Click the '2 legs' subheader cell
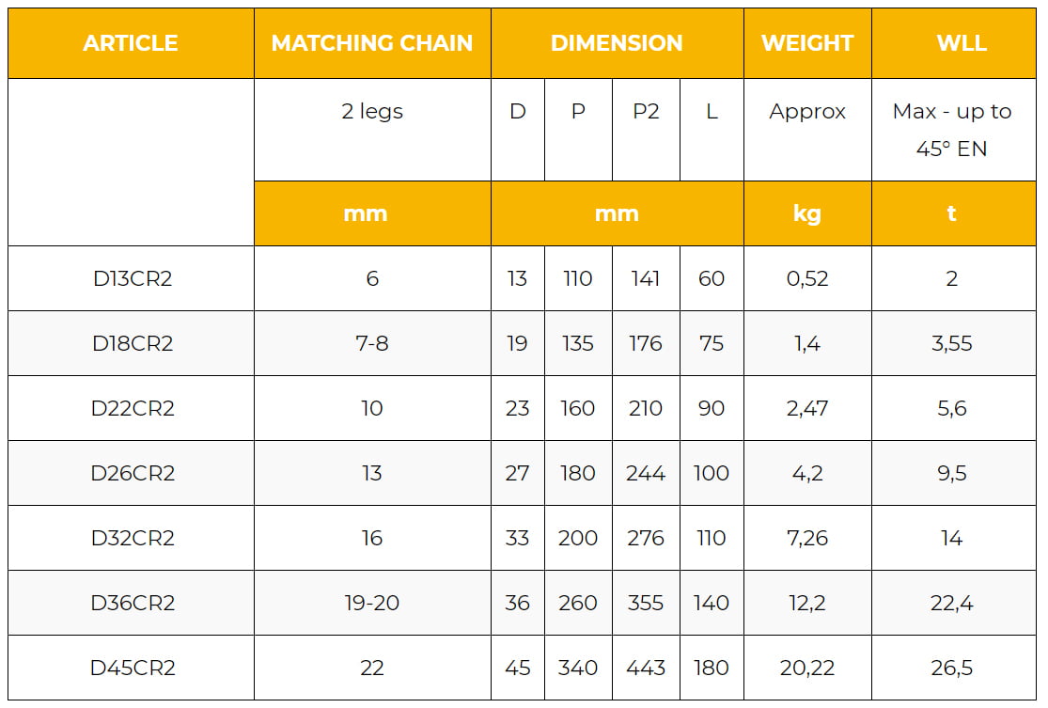The height and width of the screenshot is (708, 1048). (x=372, y=111)
